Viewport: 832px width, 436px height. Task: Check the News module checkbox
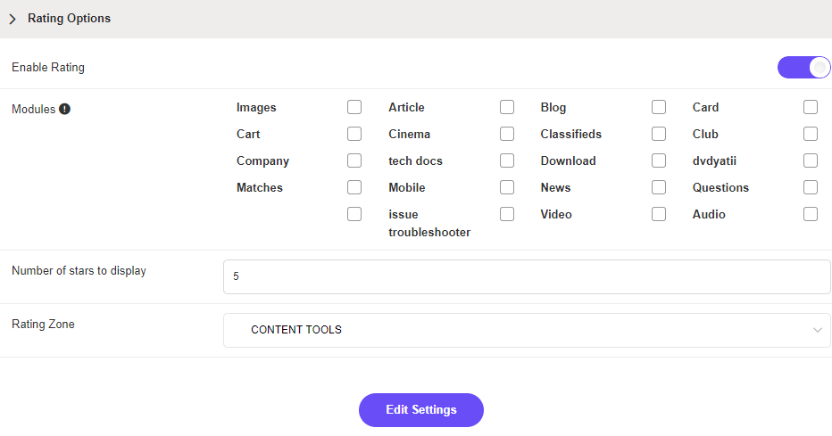tap(659, 187)
